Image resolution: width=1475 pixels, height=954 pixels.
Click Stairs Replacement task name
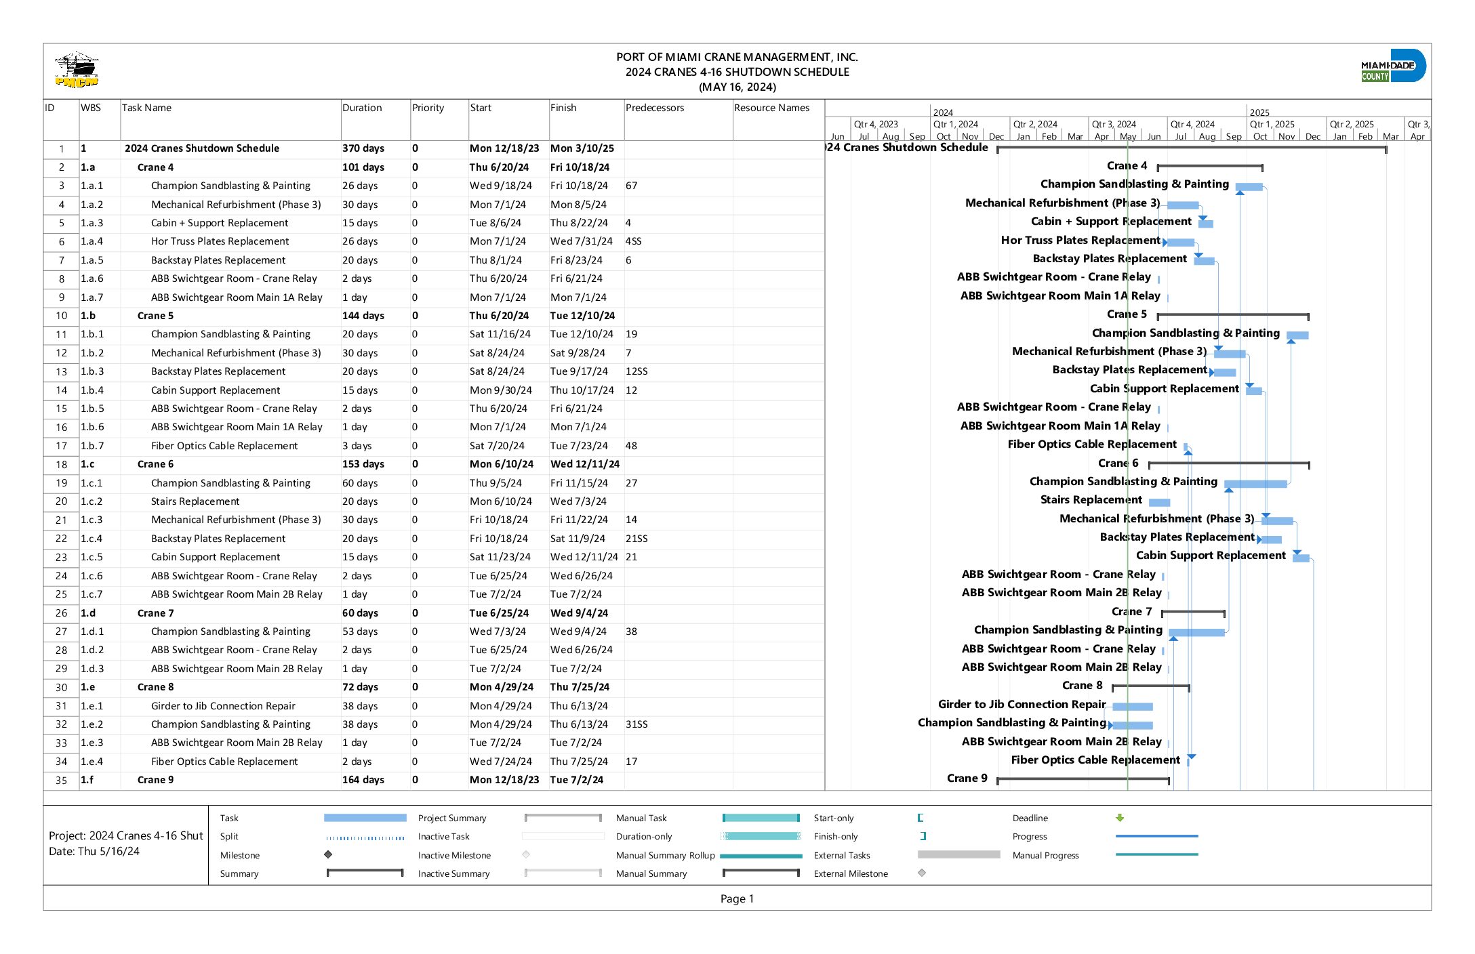(x=195, y=501)
